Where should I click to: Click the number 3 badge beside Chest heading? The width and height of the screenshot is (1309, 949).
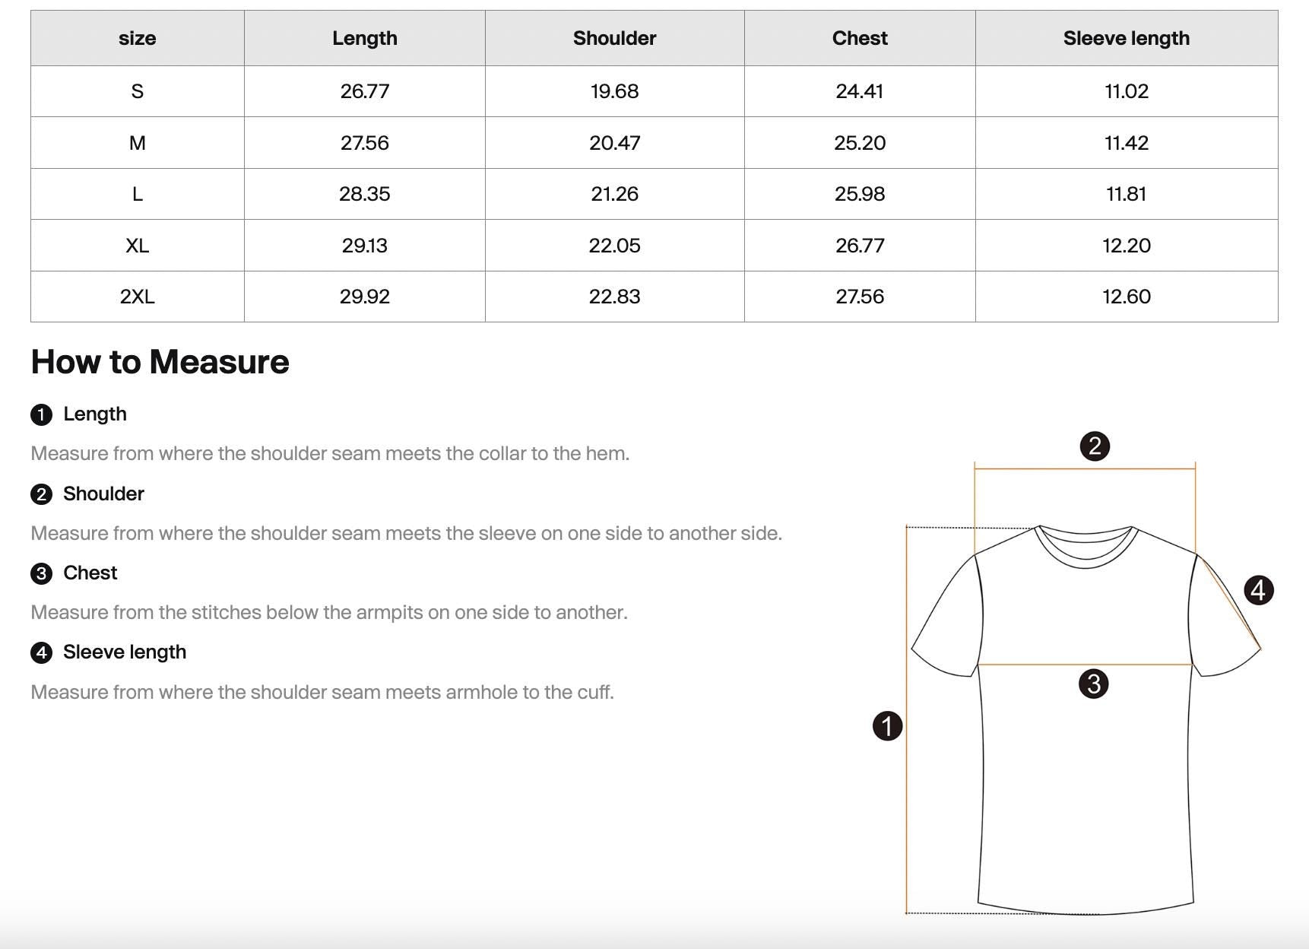tap(41, 573)
